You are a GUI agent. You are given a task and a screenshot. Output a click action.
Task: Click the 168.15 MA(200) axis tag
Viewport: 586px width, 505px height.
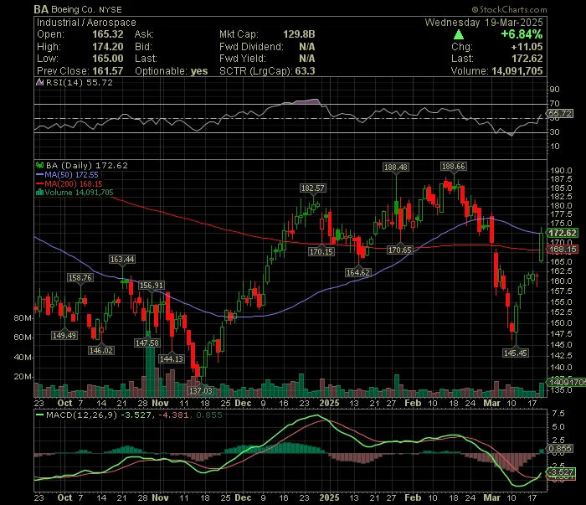click(563, 250)
